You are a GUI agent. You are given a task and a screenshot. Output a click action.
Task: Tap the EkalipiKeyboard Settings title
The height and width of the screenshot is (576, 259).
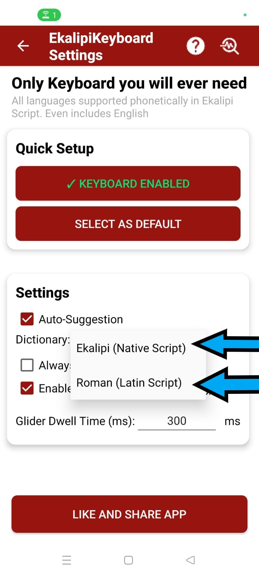pyautogui.click(x=101, y=46)
